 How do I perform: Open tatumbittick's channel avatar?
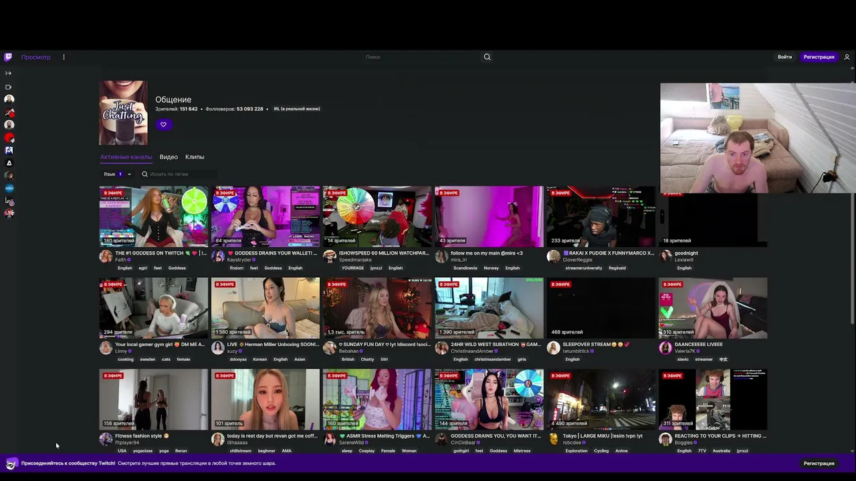click(553, 348)
